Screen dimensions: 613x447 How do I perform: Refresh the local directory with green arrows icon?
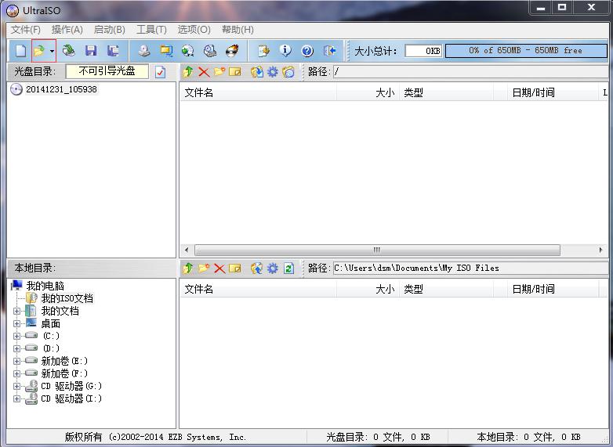click(288, 269)
